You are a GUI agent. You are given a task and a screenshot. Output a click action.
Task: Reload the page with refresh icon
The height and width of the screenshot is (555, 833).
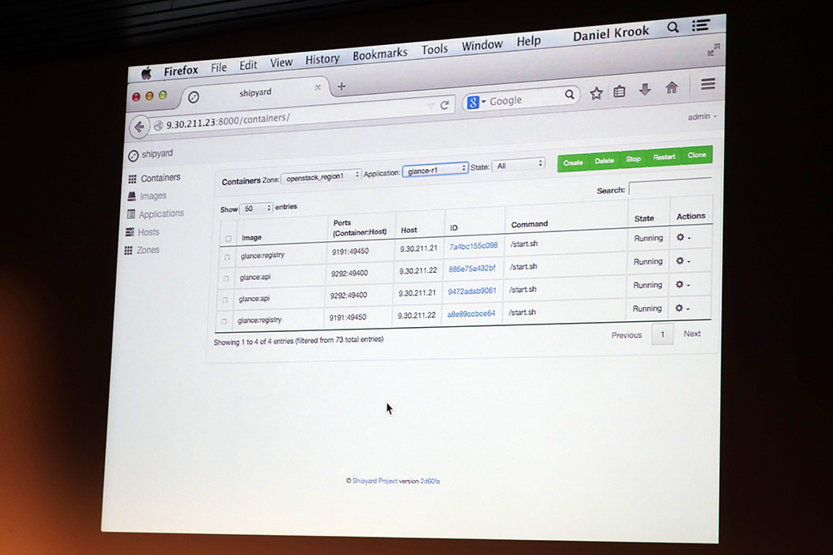(445, 105)
